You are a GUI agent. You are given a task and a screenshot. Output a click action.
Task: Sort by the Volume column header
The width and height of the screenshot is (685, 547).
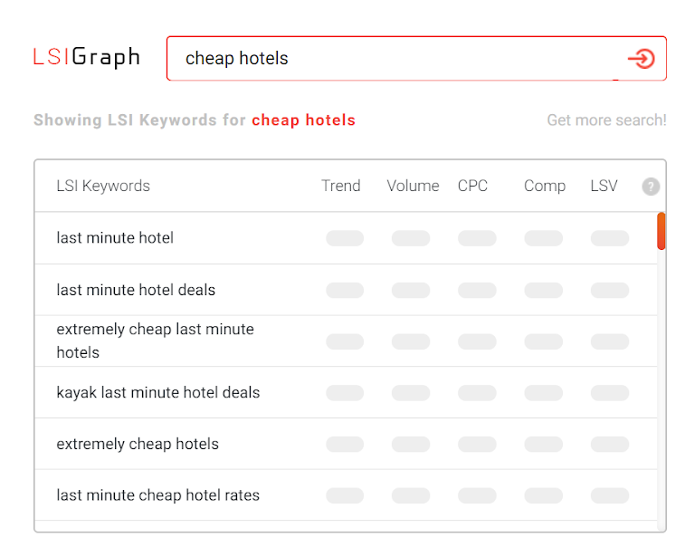pos(413,186)
